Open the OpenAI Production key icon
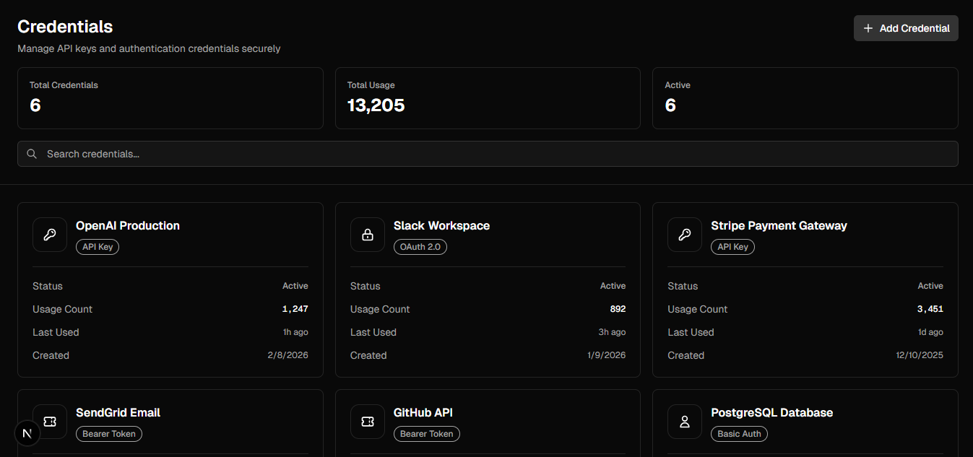973x457 pixels. pyautogui.click(x=50, y=235)
